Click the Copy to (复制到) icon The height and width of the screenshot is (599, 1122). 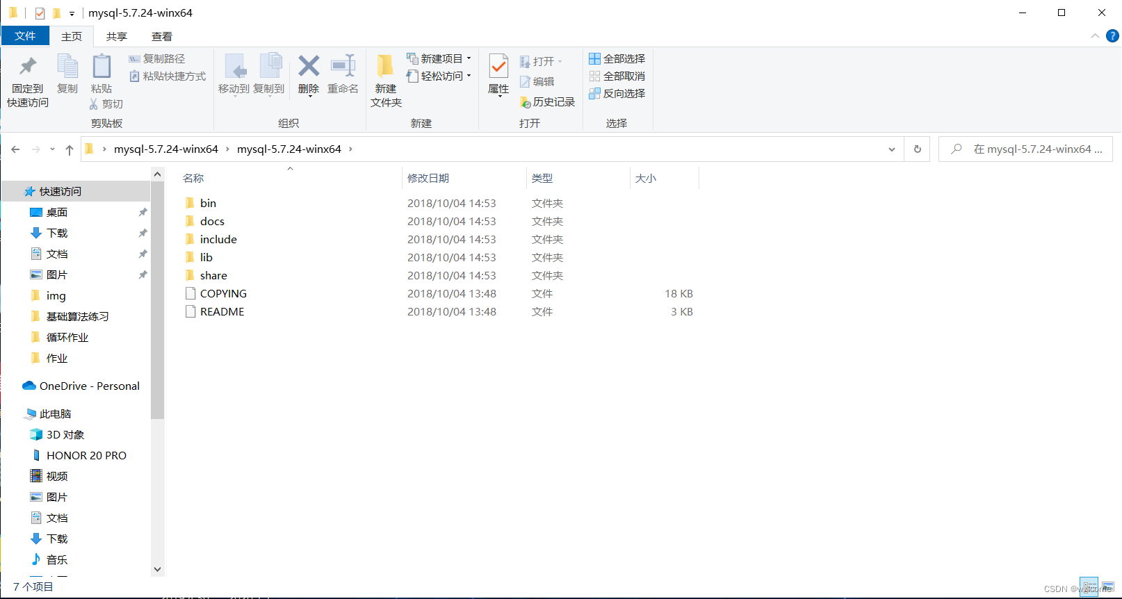[x=270, y=67]
